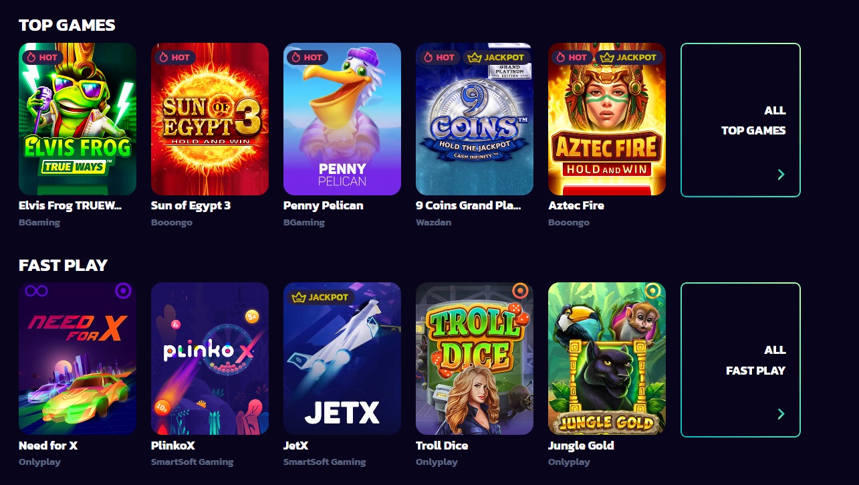The height and width of the screenshot is (485, 859).
Task: Click the infinity icon on Need for X
Action: click(x=35, y=291)
